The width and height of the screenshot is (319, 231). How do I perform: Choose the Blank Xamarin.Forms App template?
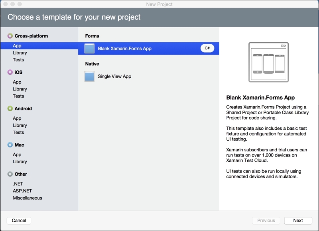[149, 49]
